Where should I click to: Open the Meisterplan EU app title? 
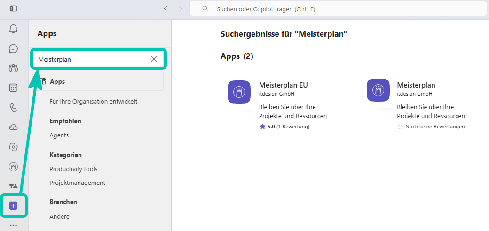pos(284,85)
